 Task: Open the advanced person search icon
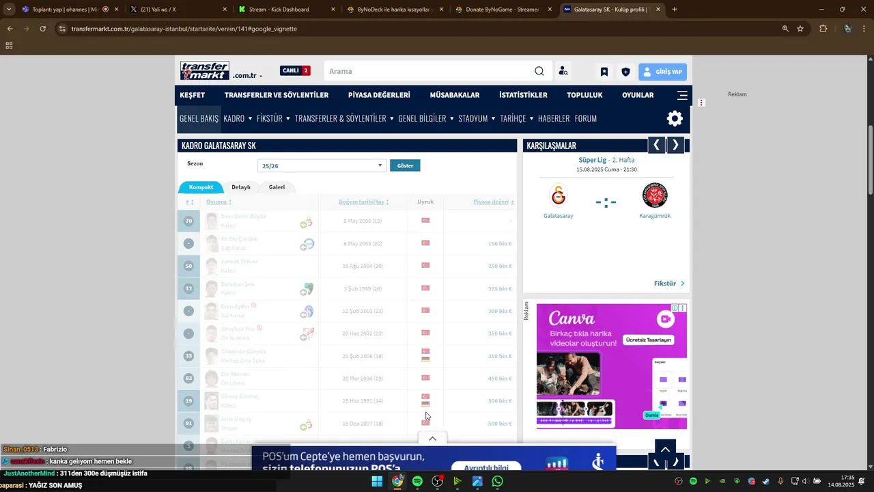(x=563, y=71)
